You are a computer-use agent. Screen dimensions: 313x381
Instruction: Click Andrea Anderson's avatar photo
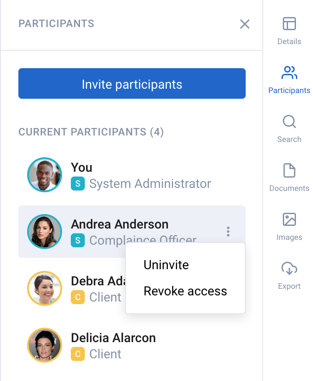[45, 232]
